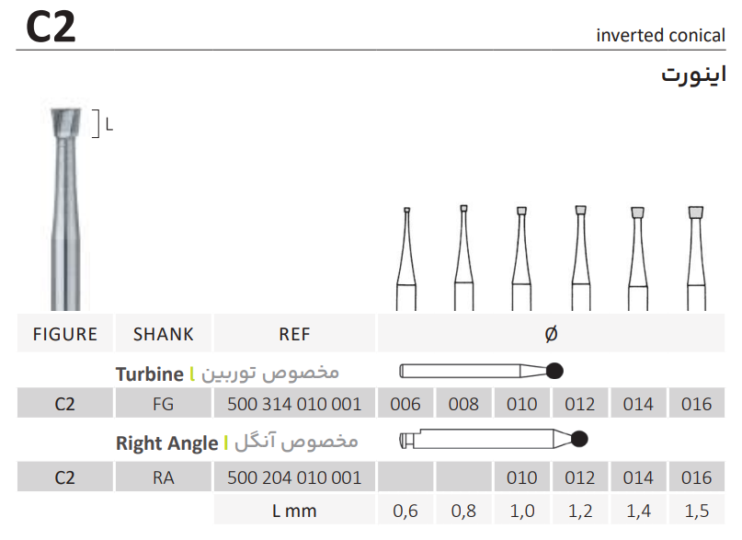Screen dimensions: 742x540
Task: Choose the bur outline drawing above column 012
Action: tap(580, 258)
